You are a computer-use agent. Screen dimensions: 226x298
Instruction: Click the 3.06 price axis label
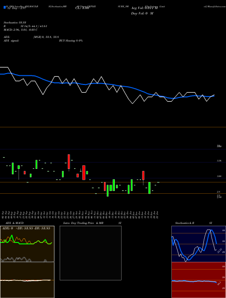[219, 177]
